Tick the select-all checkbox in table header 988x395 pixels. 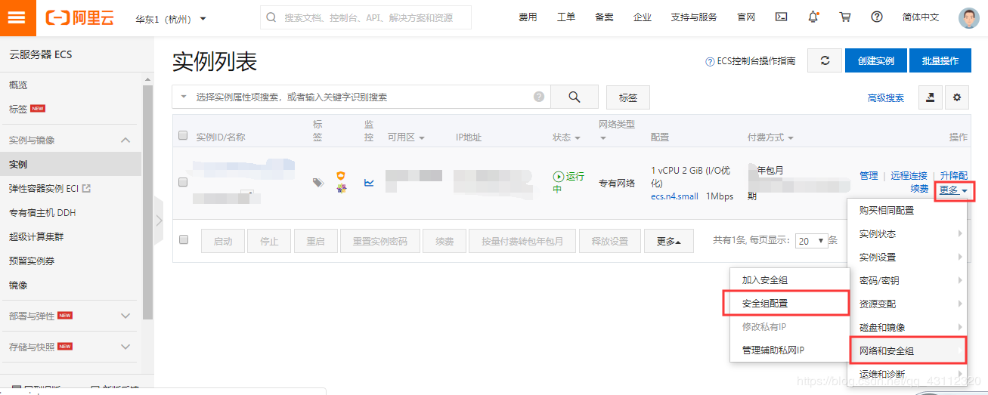pyautogui.click(x=183, y=136)
